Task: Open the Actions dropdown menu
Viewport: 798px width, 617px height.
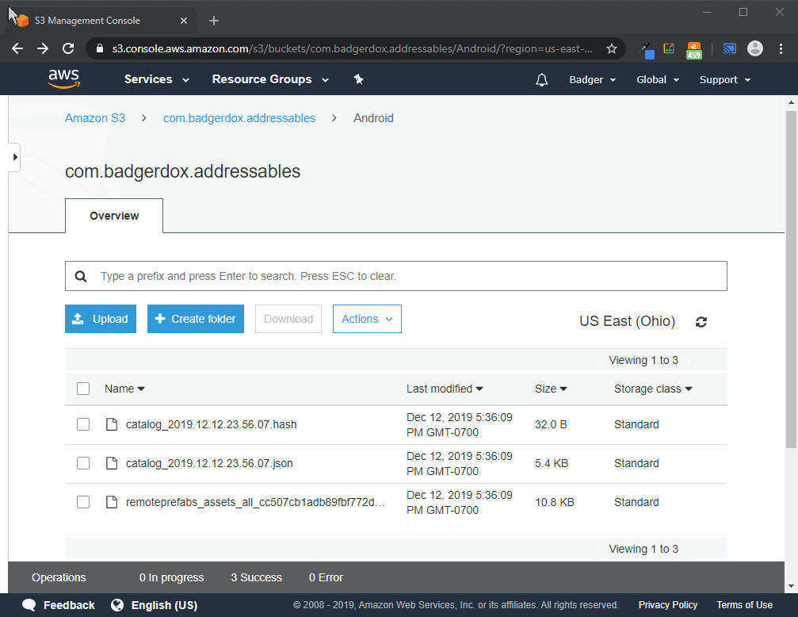Action: coord(367,319)
